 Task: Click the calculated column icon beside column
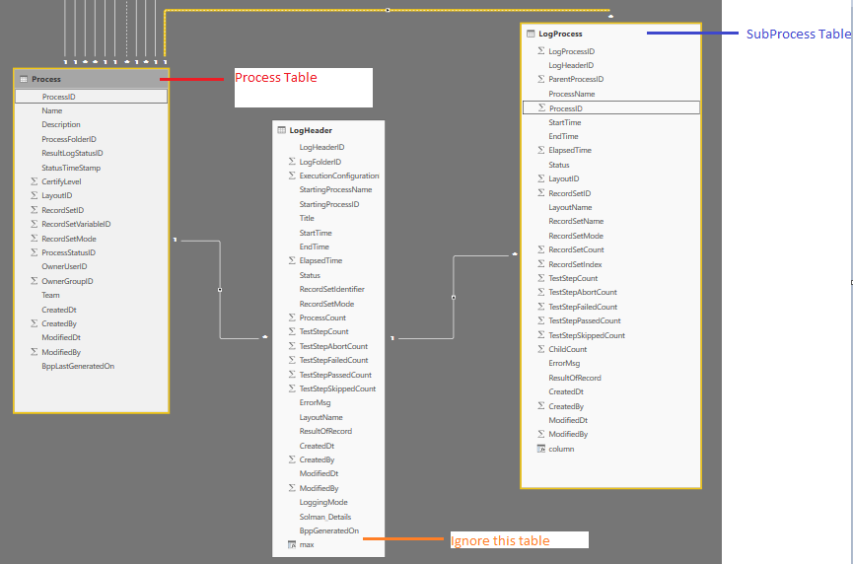tap(540, 449)
